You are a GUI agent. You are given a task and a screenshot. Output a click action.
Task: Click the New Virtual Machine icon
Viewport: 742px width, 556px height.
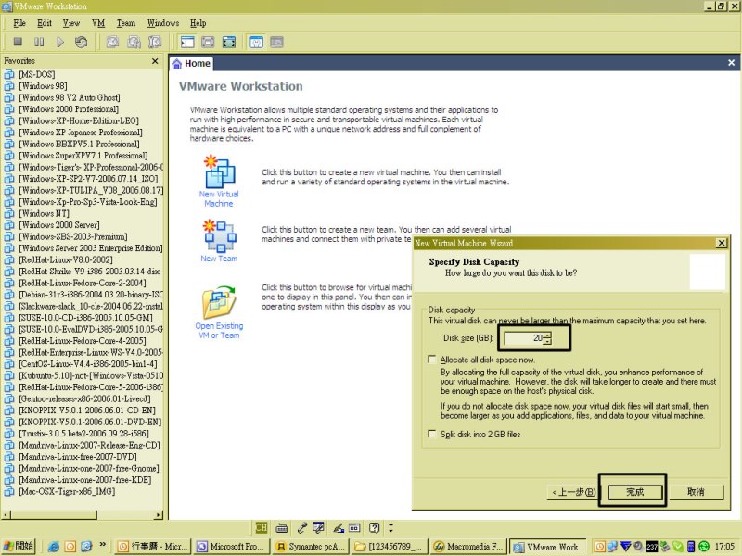(219, 171)
